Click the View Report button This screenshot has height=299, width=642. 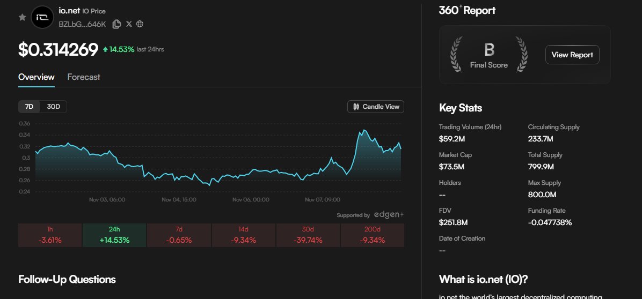572,55
